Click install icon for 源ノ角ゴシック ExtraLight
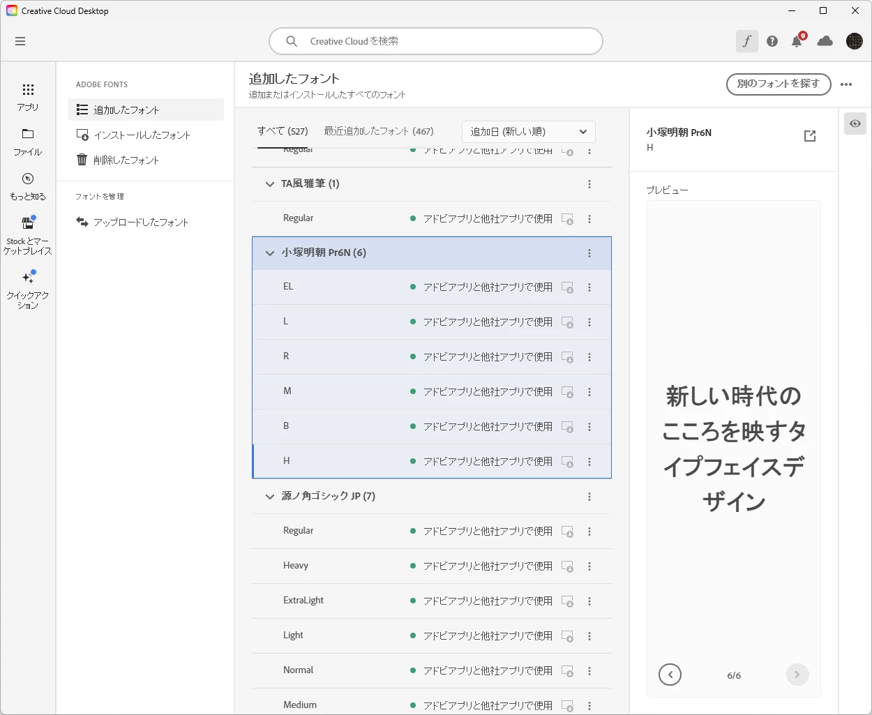This screenshot has height=715, width=872. click(x=568, y=601)
